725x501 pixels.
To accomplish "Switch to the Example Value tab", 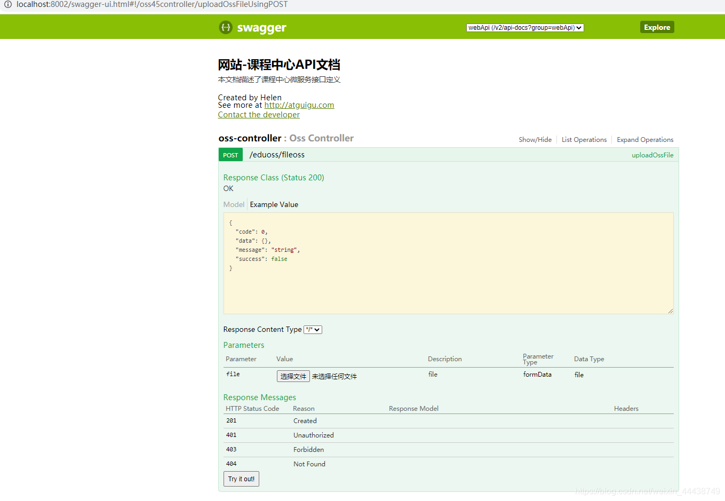I will click(274, 204).
